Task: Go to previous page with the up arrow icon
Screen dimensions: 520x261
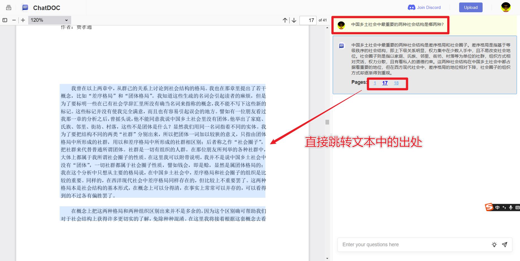Action: pos(285,20)
